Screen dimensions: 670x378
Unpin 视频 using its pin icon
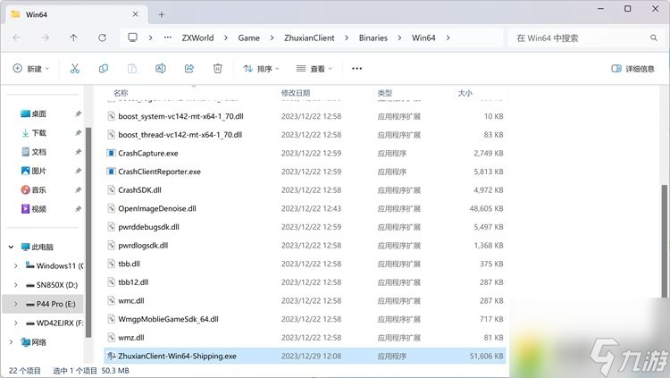pos(78,209)
